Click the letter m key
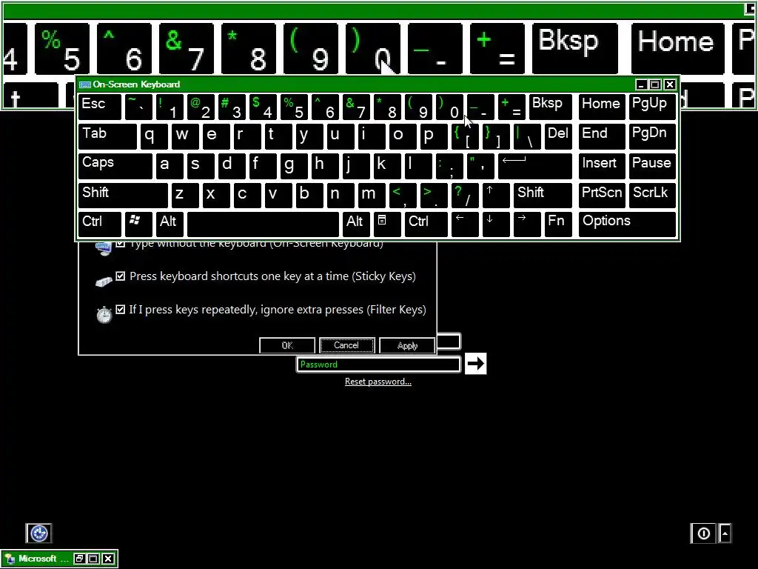 pos(372,196)
